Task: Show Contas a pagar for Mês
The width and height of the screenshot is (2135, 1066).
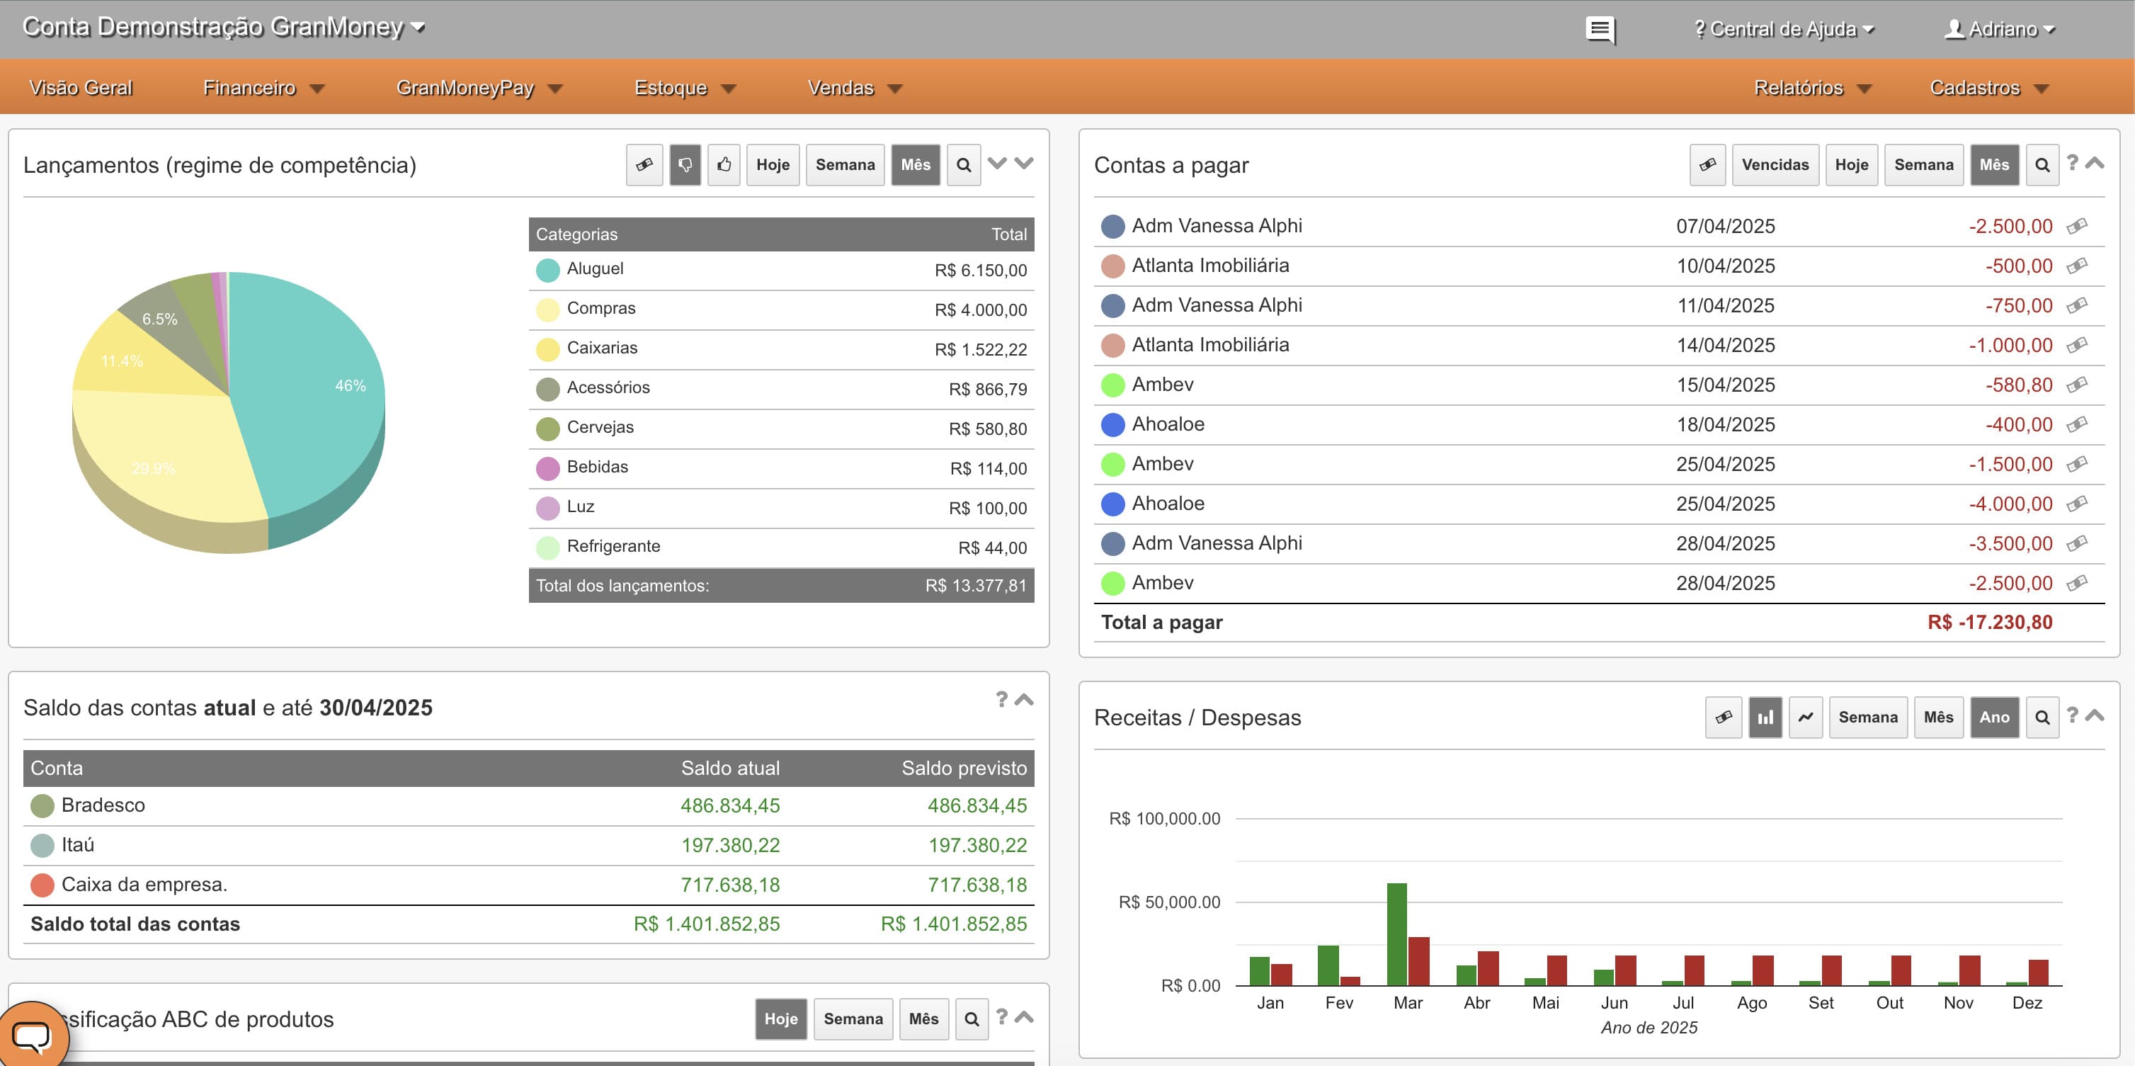Action: click(x=1994, y=165)
